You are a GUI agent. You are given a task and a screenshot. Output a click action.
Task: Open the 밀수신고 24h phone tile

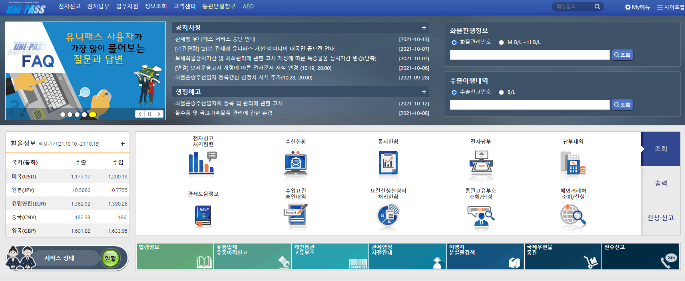[x=640, y=257]
